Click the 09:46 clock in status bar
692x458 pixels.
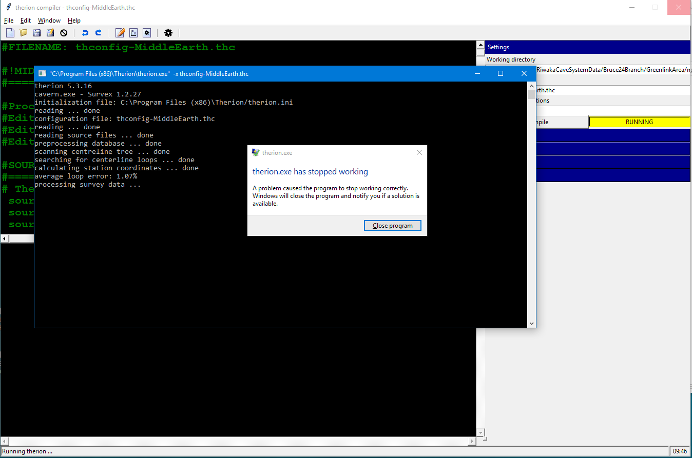680,451
